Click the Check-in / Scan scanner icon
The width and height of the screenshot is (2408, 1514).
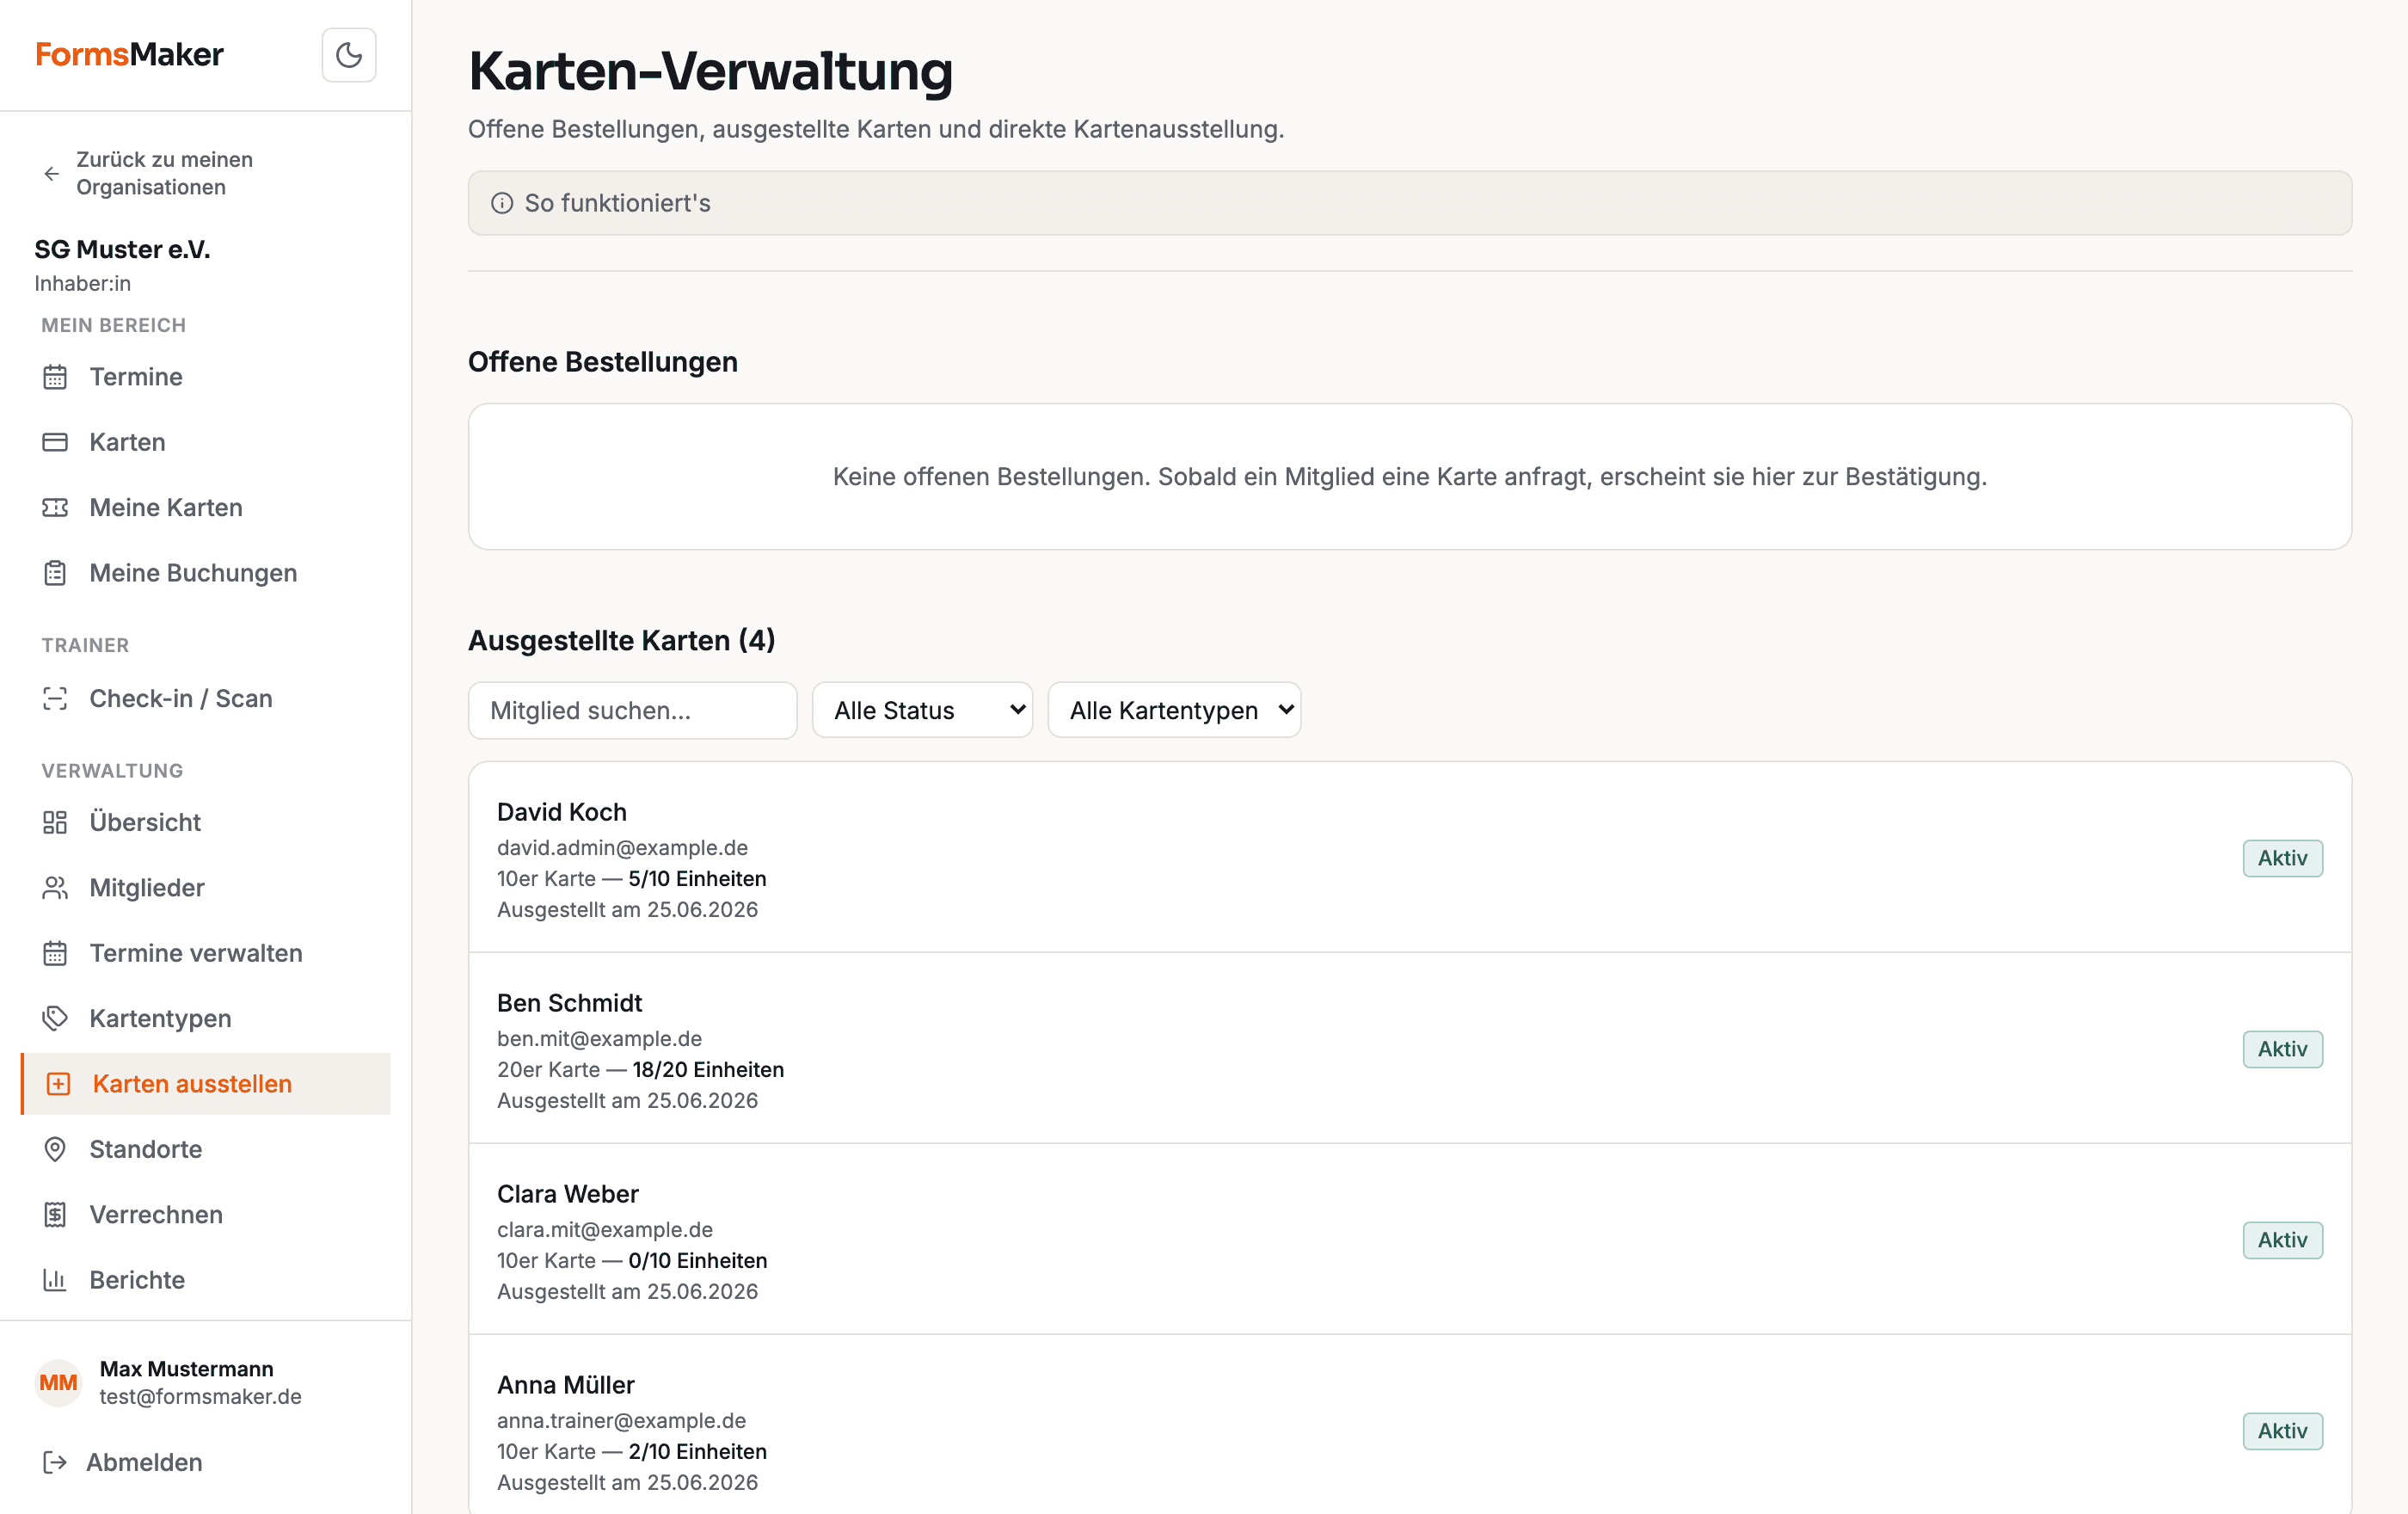coord(55,698)
